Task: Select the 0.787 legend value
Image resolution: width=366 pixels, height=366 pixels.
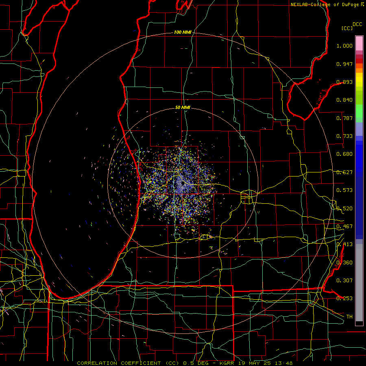Action: pos(344,118)
